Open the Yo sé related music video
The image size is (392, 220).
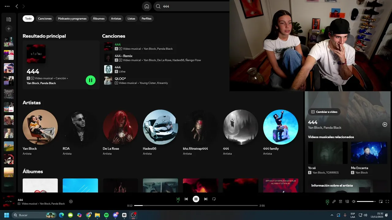pyautogui.click(x=328, y=158)
